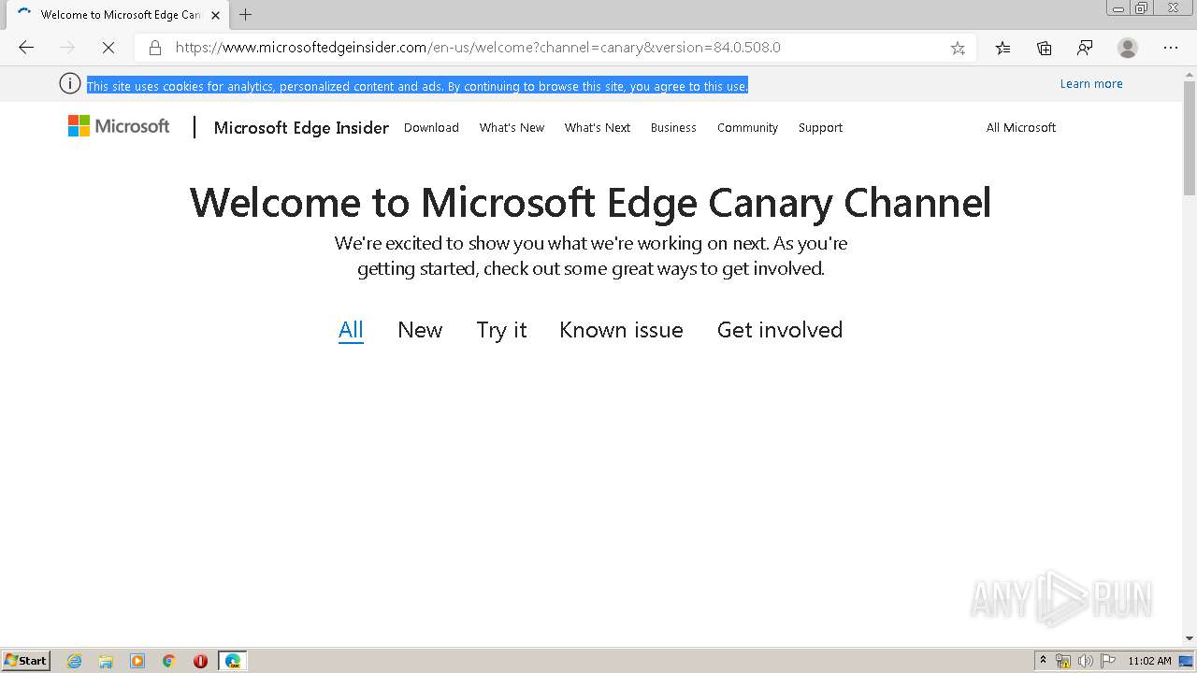Expand the All Microsoft menu
The width and height of the screenshot is (1197, 673).
[1020, 128]
